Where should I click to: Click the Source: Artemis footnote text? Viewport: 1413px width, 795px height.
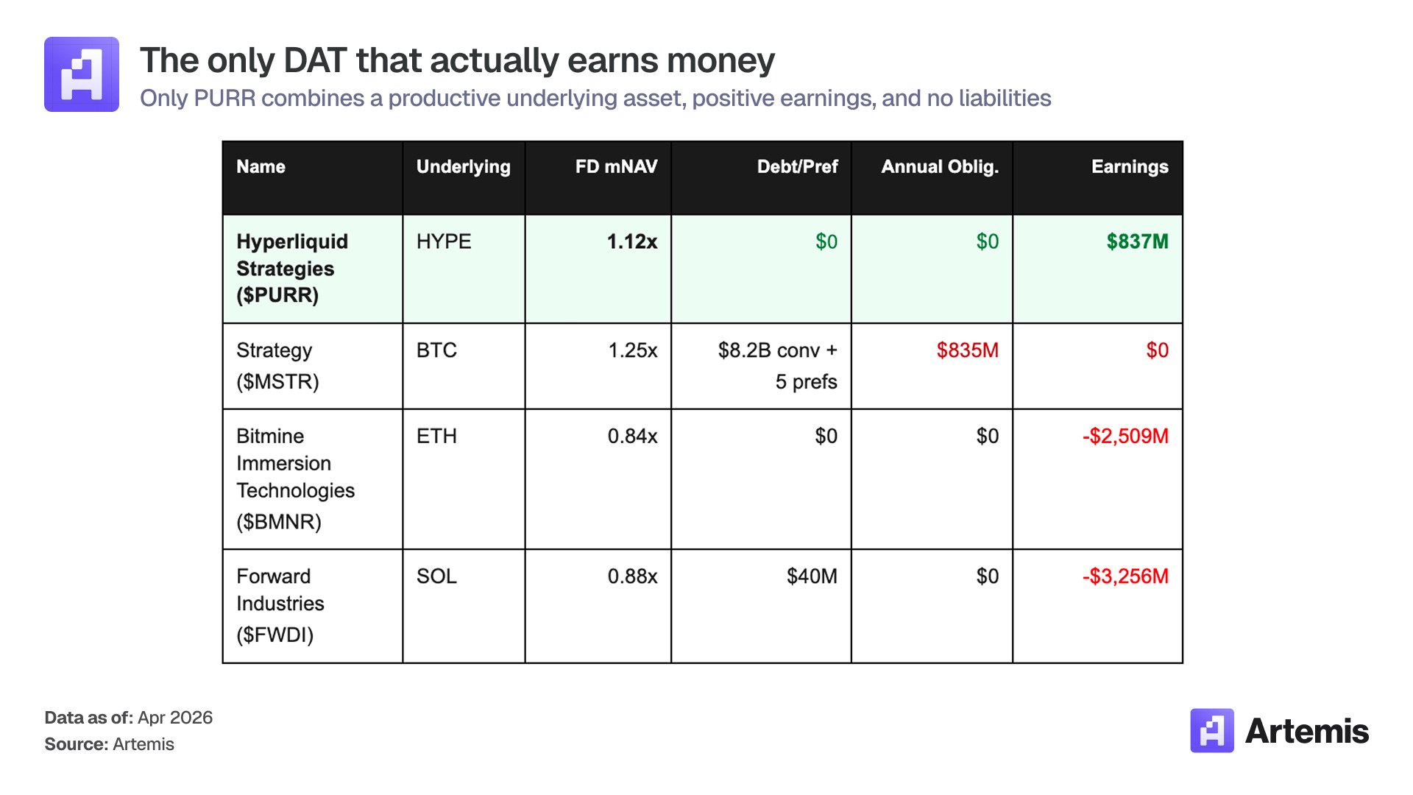click(x=110, y=744)
